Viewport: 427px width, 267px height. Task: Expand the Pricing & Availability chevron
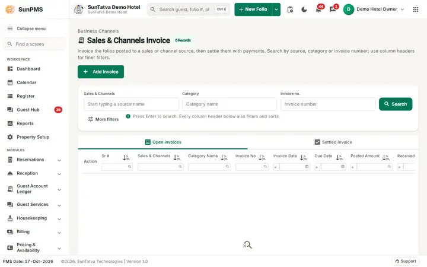pos(59,248)
